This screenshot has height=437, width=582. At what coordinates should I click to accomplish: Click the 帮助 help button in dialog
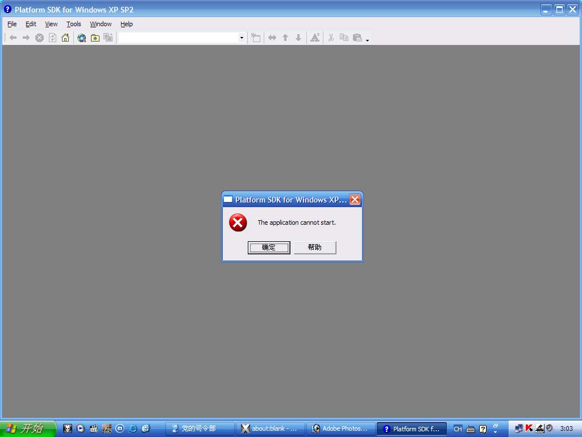315,248
